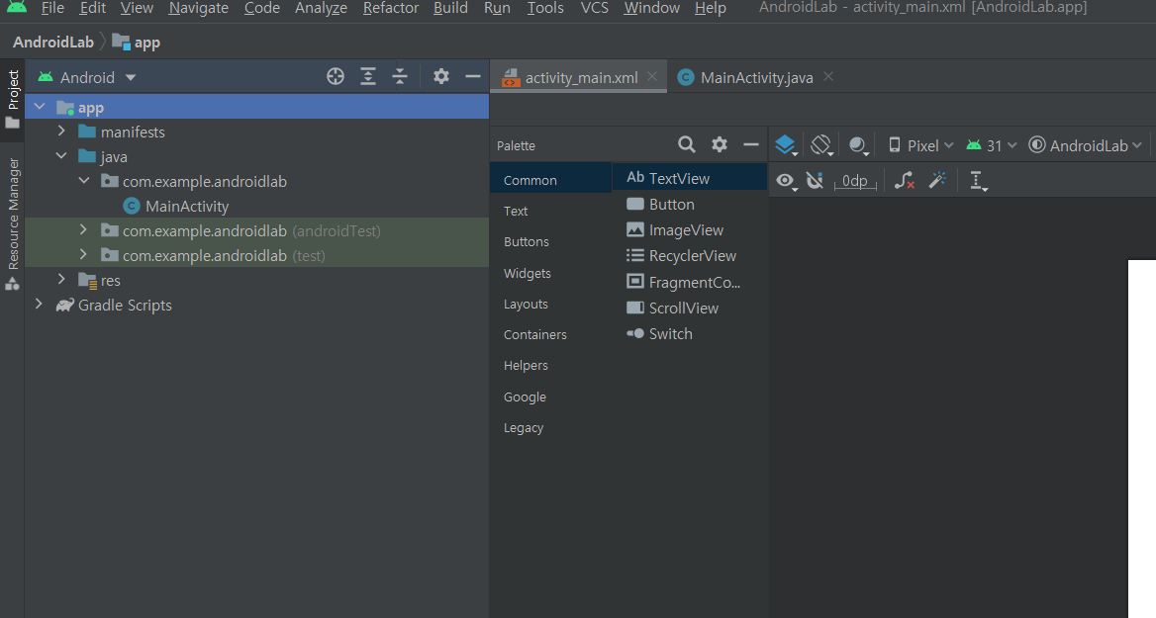Open the Build menu
This screenshot has width=1156, height=618.
click(x=450, y=8)
